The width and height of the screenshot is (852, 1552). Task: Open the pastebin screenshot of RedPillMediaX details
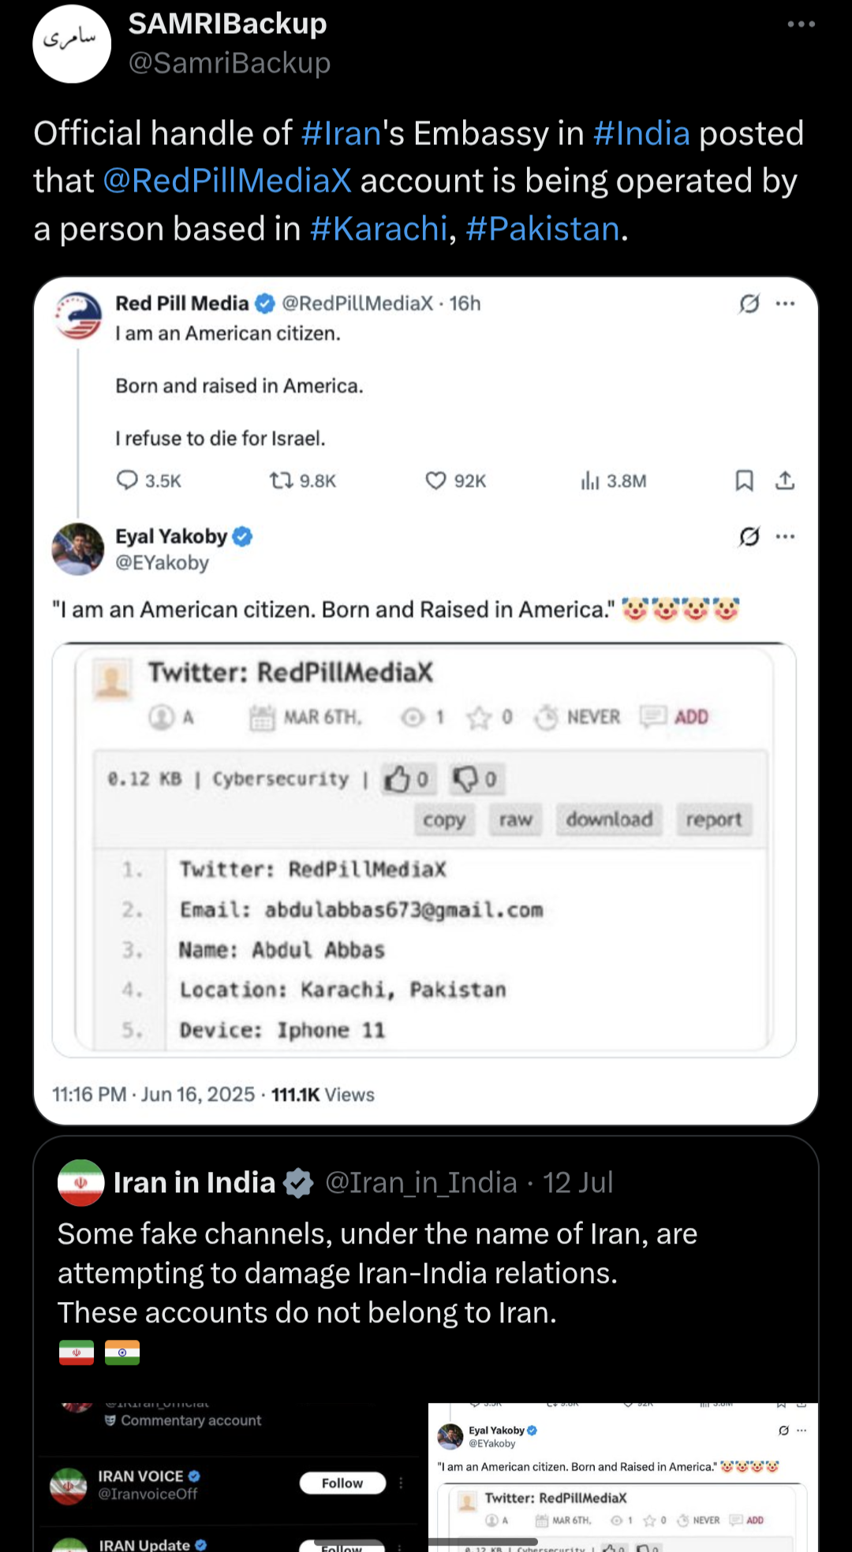(424, 849)
